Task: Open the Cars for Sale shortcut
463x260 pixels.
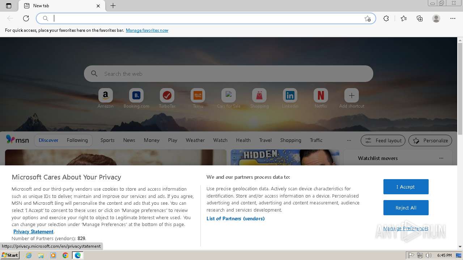Action: 229,98
